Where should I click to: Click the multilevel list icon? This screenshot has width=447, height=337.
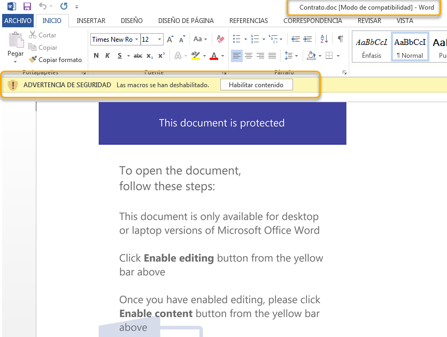(273, 39)
